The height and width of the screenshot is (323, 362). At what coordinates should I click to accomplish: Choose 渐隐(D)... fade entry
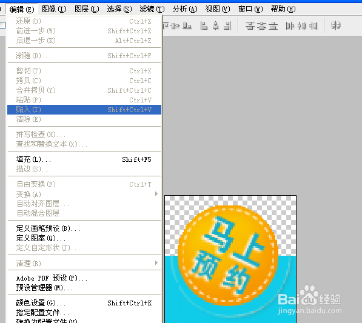[84, 56]
